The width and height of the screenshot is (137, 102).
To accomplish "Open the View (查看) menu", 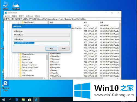I will [21, 16].
